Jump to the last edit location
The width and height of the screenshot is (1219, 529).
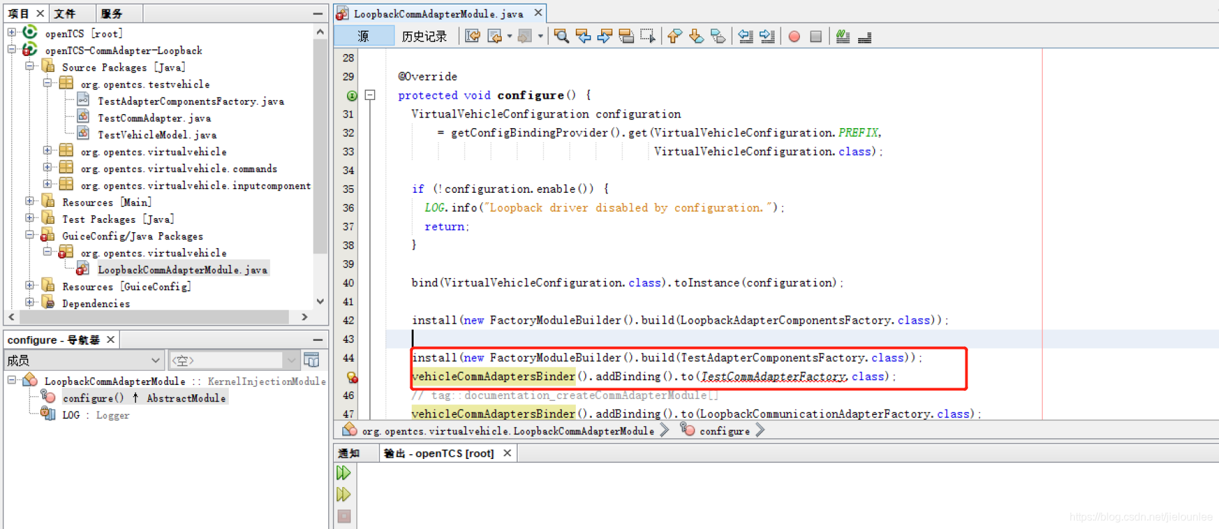click(x=472, y=37)
